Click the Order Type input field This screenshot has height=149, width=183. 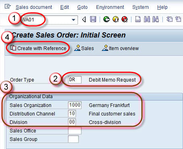[75, 80]
